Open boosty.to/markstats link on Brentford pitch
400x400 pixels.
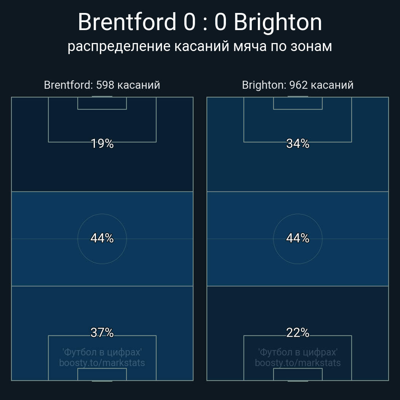click(102, 363)
